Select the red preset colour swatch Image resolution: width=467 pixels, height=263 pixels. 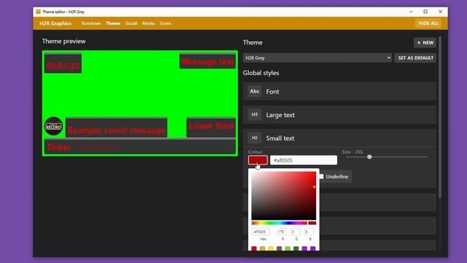click(254, 248)
